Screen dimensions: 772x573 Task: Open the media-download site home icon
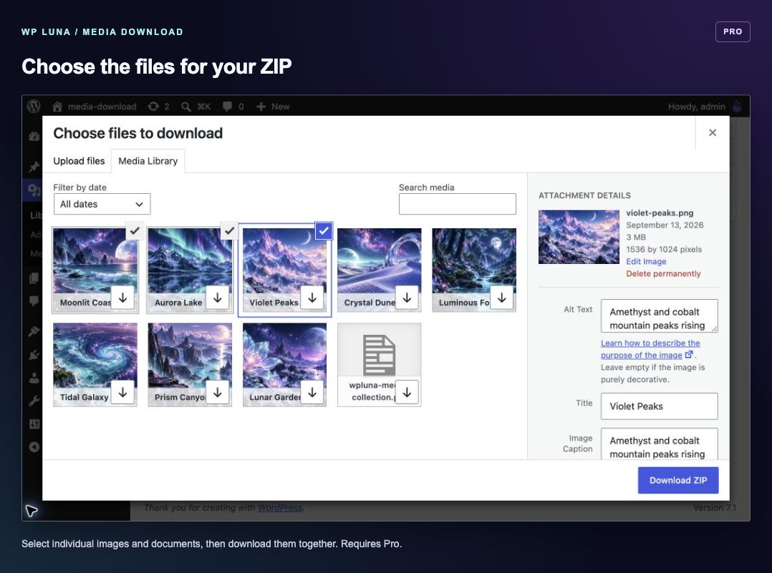(x=57, y=107)
